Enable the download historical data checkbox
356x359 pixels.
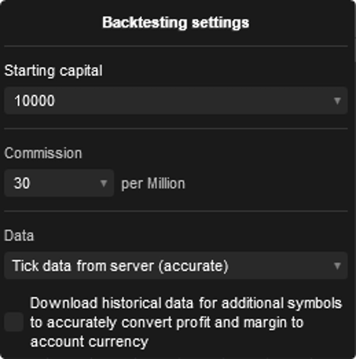coord(14,322)
